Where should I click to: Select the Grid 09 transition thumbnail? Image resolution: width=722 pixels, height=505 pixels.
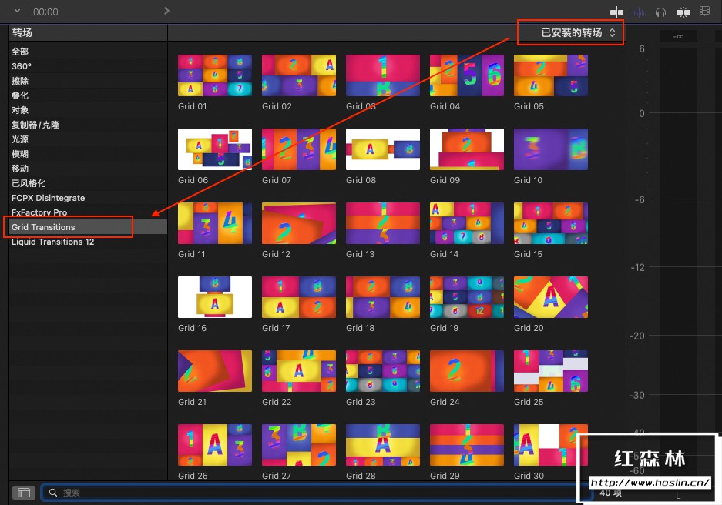(467, 149)
